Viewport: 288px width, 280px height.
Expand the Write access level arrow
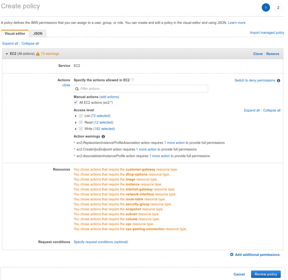click(75, 129)
